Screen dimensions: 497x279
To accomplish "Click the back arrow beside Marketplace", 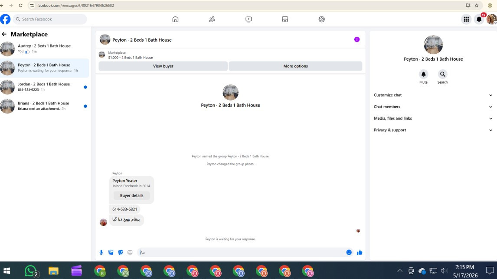I will coord(4,34).
